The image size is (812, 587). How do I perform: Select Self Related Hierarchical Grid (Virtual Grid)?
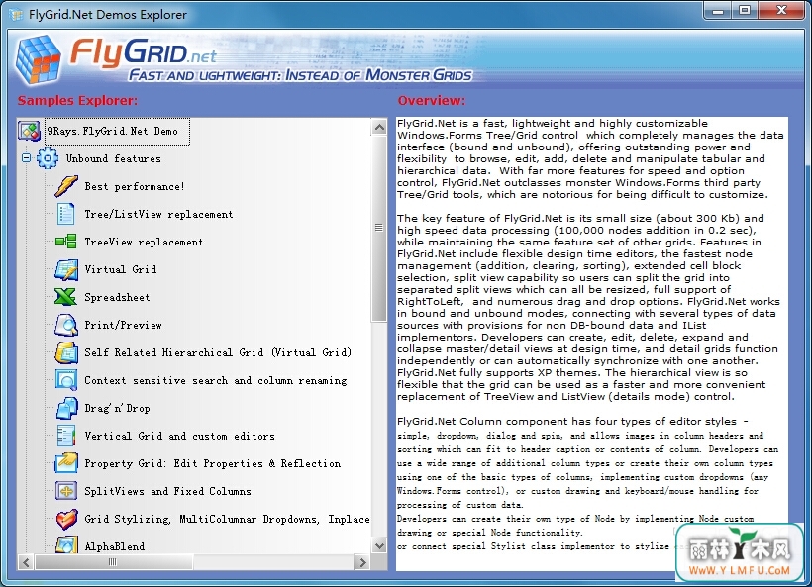(x=218, y=353)
